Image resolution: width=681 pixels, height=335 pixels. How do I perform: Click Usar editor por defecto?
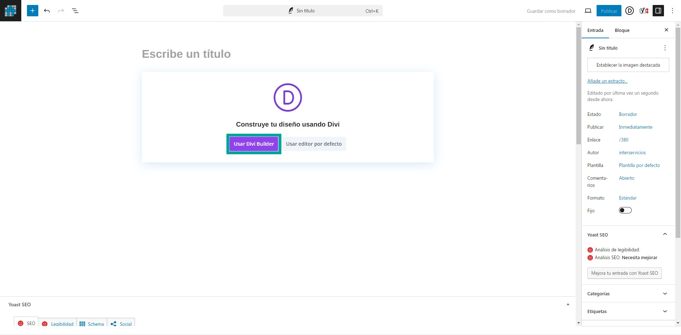click(314, 144)
